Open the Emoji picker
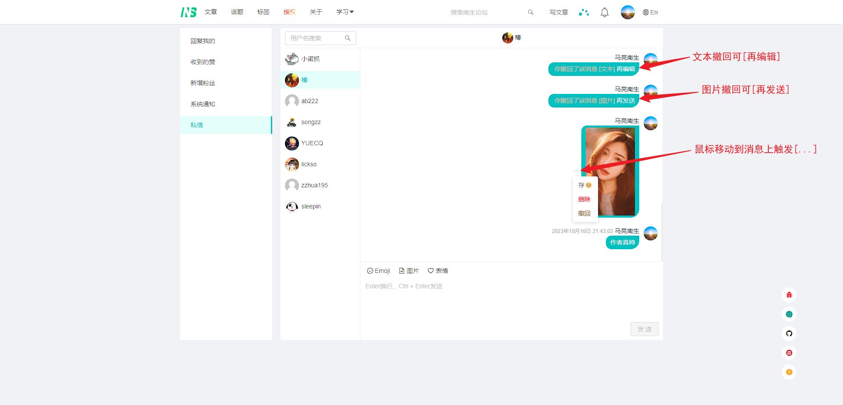The width and height of the screenshot is (843, 405). (x=378, y=271)
